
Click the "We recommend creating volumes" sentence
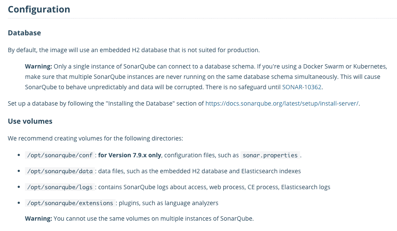tap(95, 138)
